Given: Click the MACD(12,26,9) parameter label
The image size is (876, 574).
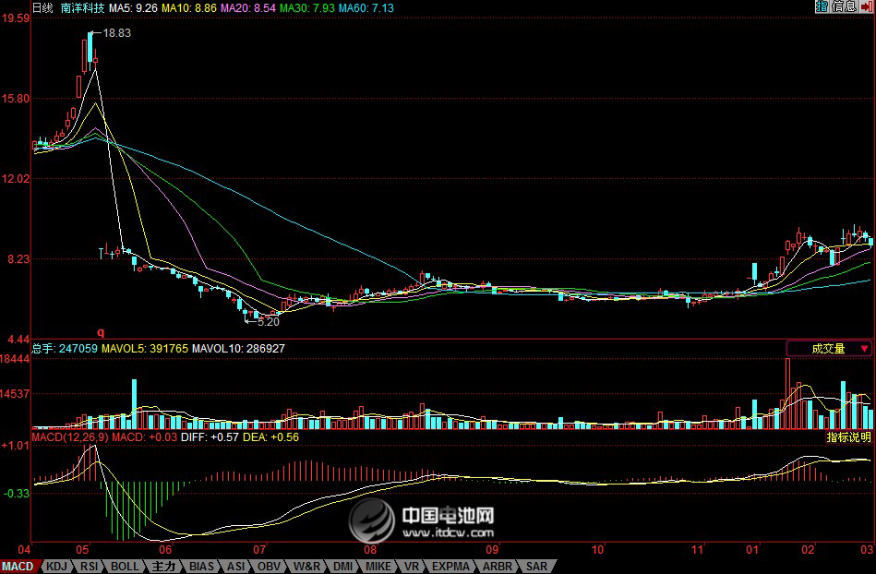Looking at the screenshot, I should pos(70,436).
